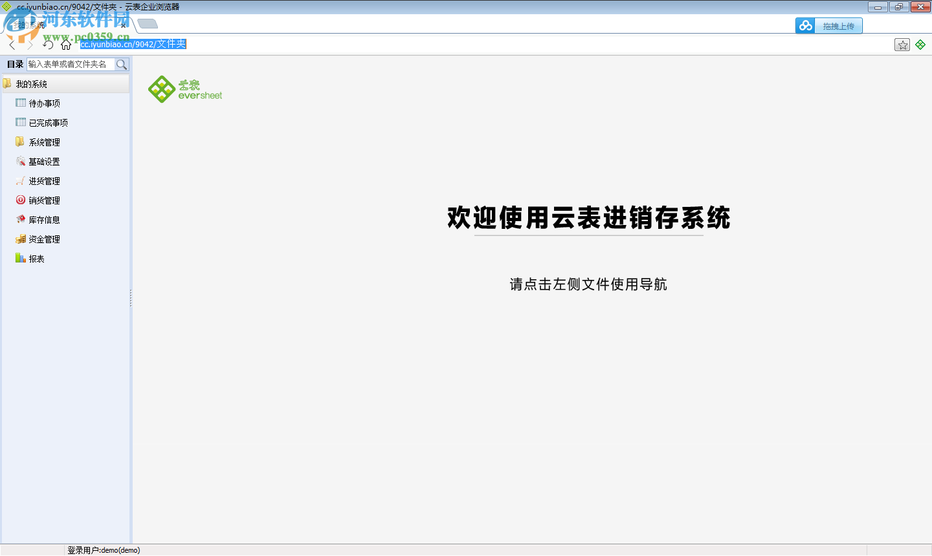Close the 我的系统 browser tab
932x556 pixels.
pos(124,26)
